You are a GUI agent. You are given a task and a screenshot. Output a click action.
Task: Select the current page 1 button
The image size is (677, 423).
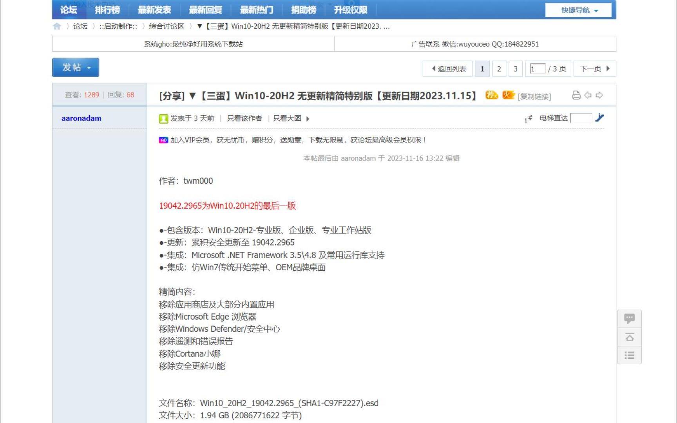pos(482,69)
